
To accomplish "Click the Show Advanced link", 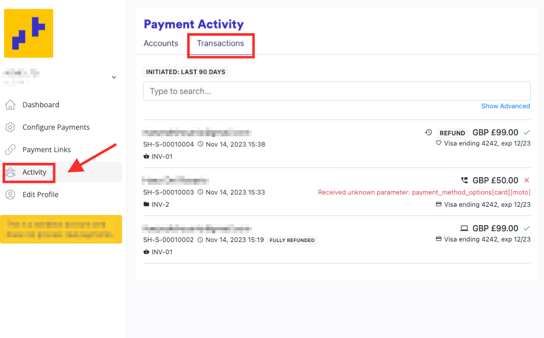I will tap(506, 106).
